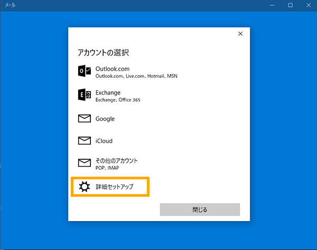Click the 'POP、IMAP' subtitle
Image resolution: width=317 pixels, height=250 pixels.
click(x=107, y=168)
